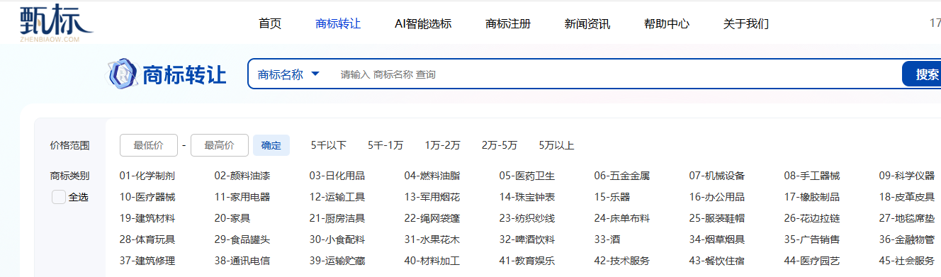Image resolution: width=941 pixels, height=277 pixels.
Task: Select category 35-广告销售
Action: pyautogui.click(x=812, y=239)
